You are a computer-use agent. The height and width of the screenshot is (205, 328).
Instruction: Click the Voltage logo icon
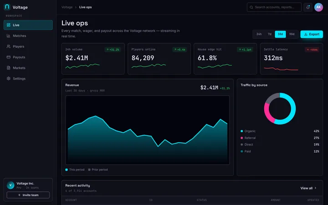[x=7, y=7]
